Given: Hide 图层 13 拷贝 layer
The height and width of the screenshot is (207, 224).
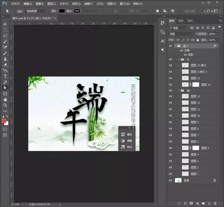Looking at the screenshot, I should point(170,65).
